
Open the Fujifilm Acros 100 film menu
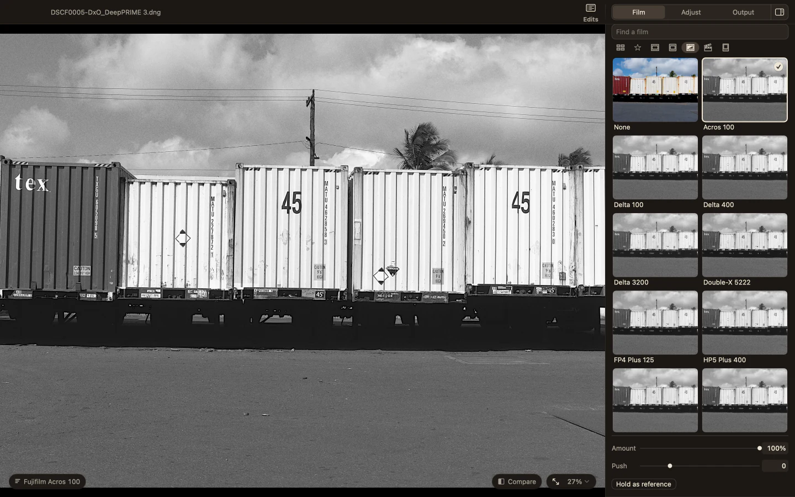pos(47,482)
